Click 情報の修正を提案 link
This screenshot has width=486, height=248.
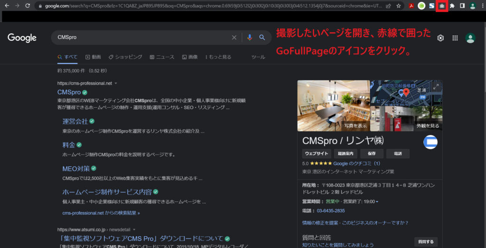320,223
